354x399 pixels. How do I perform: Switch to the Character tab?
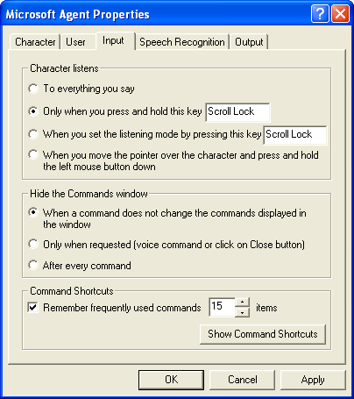tap(35, 42)
